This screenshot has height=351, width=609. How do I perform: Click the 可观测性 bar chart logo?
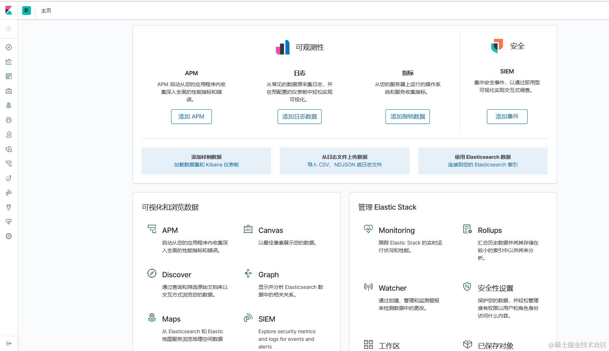pyautogui.click(x=283, y=47)
